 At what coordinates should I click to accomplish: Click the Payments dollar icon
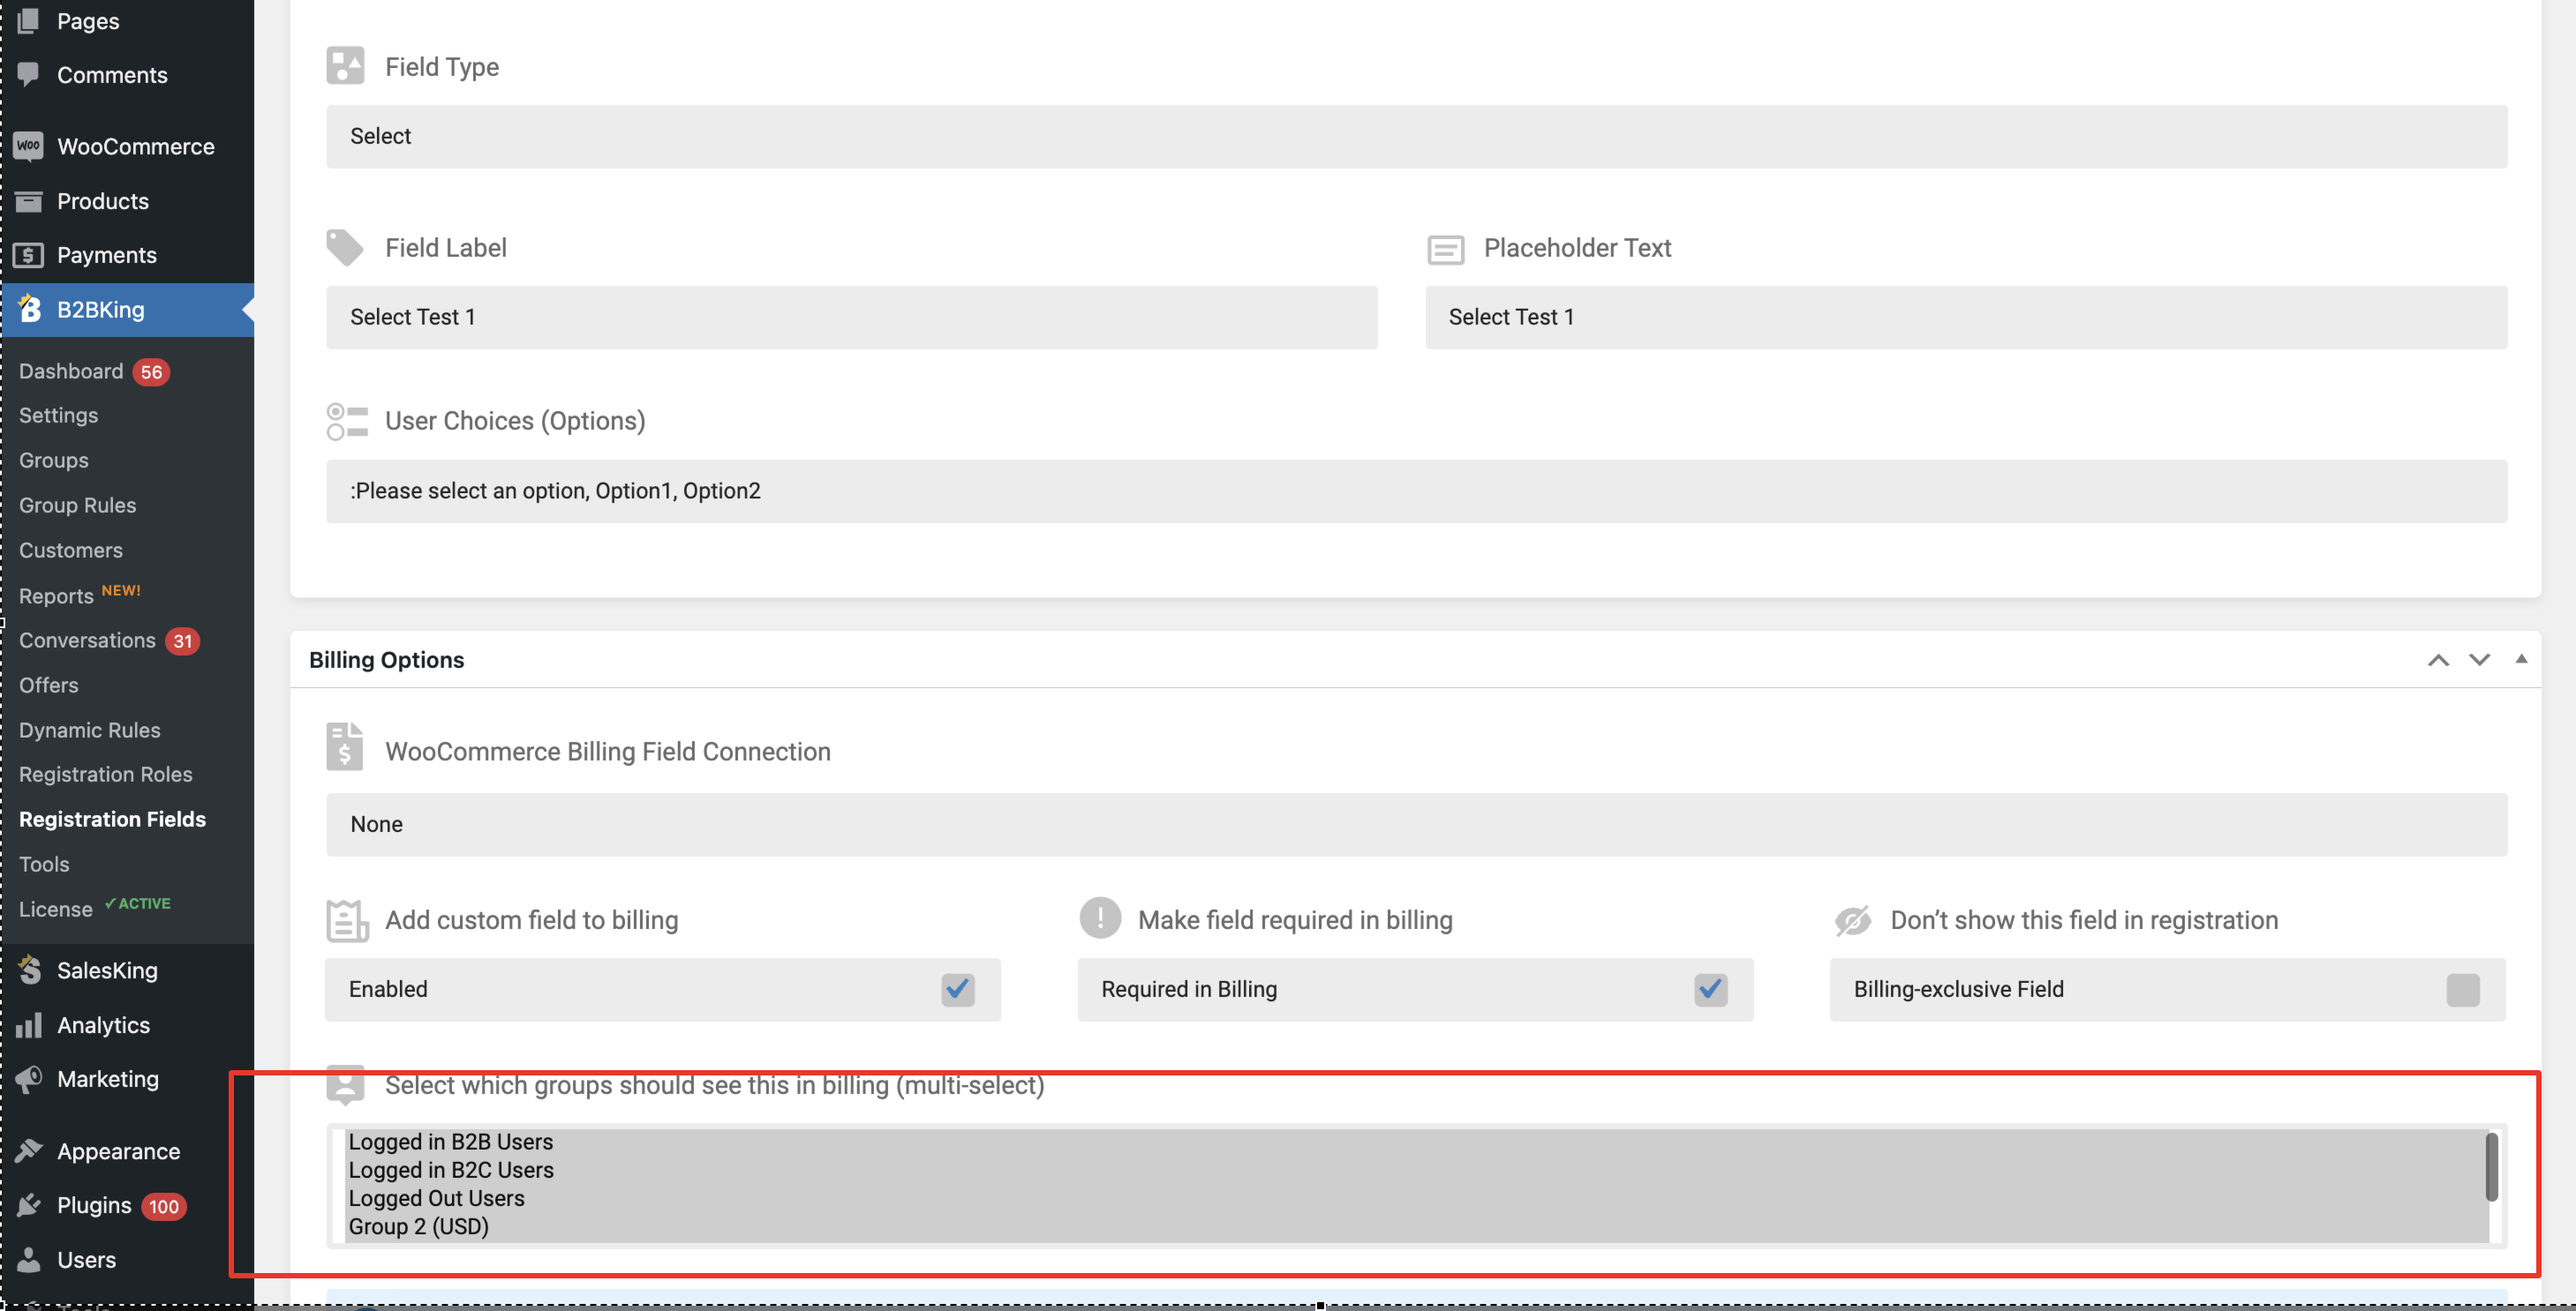[29, 255]
